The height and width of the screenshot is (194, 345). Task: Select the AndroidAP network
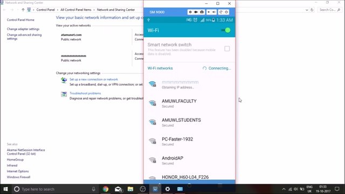[189, 160]
